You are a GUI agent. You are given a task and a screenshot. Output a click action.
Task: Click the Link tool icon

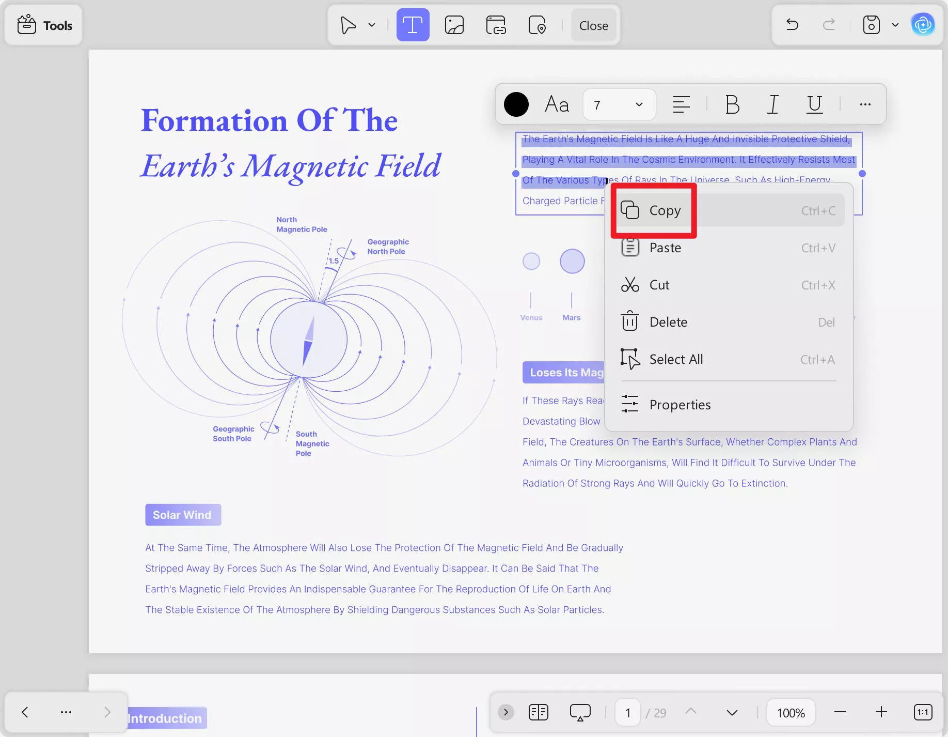pos(496,25)
